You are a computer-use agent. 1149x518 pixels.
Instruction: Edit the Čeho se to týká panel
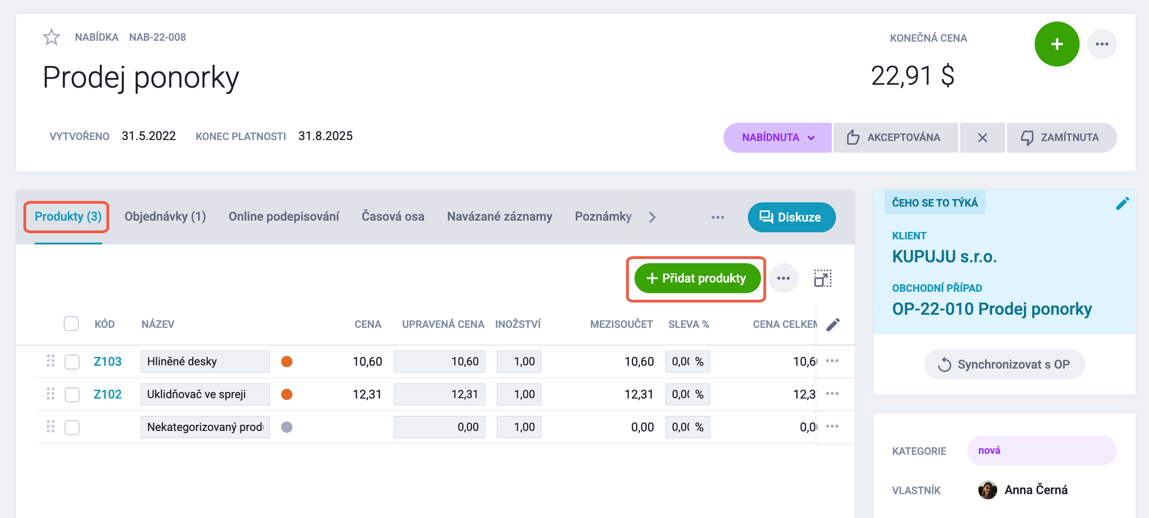point(1122,203)
